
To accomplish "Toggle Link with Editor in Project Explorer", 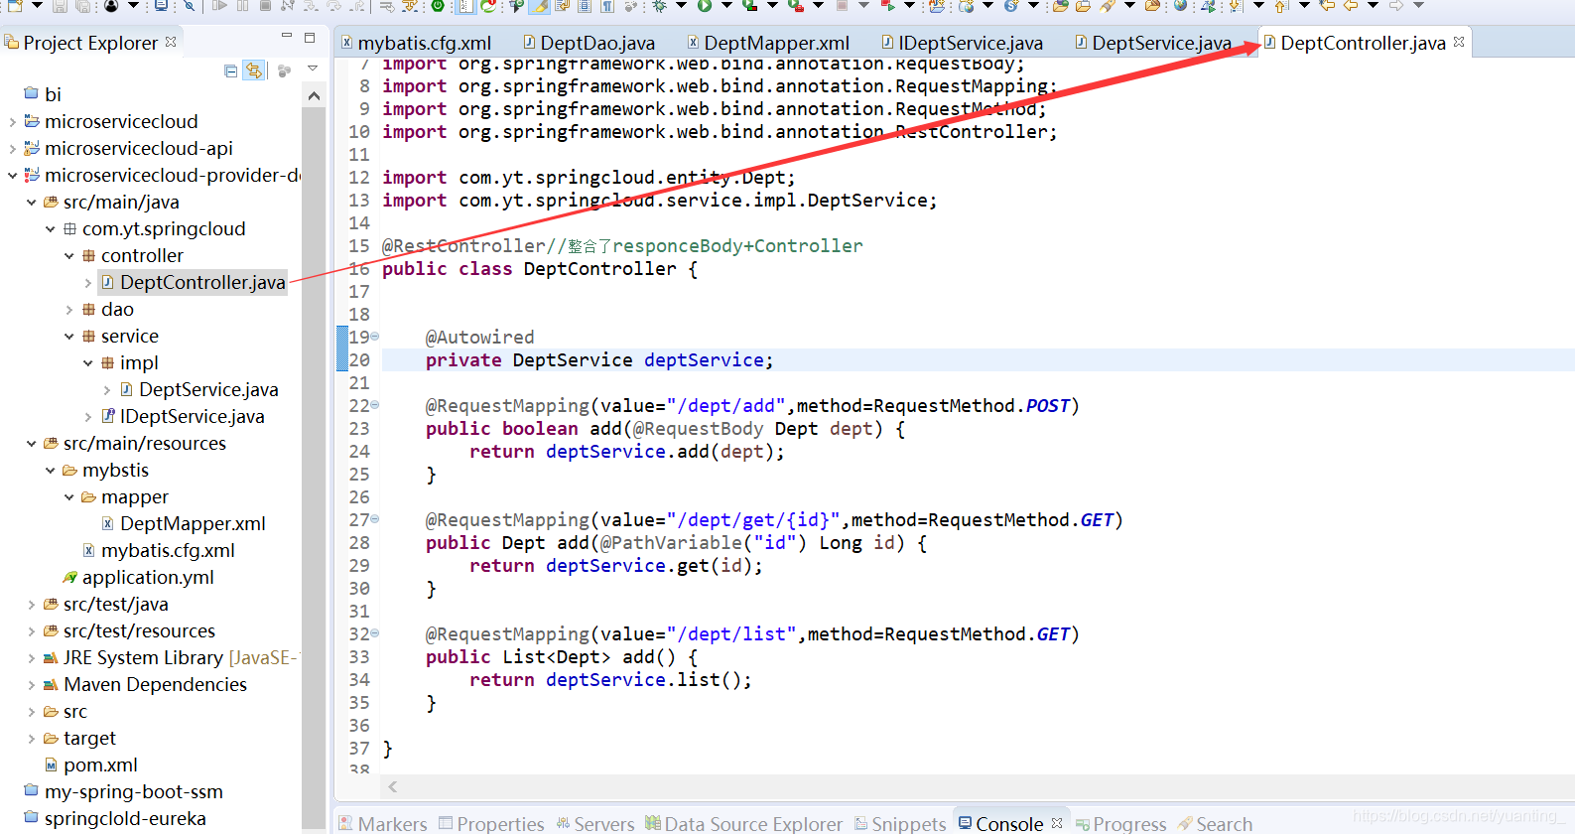I will click(x=254, y=70).
